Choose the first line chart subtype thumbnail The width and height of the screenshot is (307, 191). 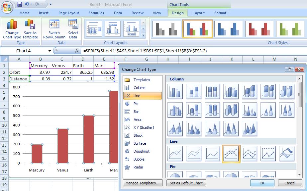(175, 154)
